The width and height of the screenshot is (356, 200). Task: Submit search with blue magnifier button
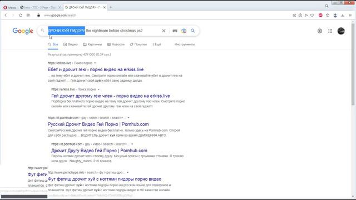point(192,31)
